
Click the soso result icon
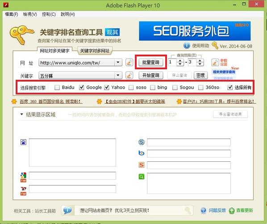tap(142, 142)
